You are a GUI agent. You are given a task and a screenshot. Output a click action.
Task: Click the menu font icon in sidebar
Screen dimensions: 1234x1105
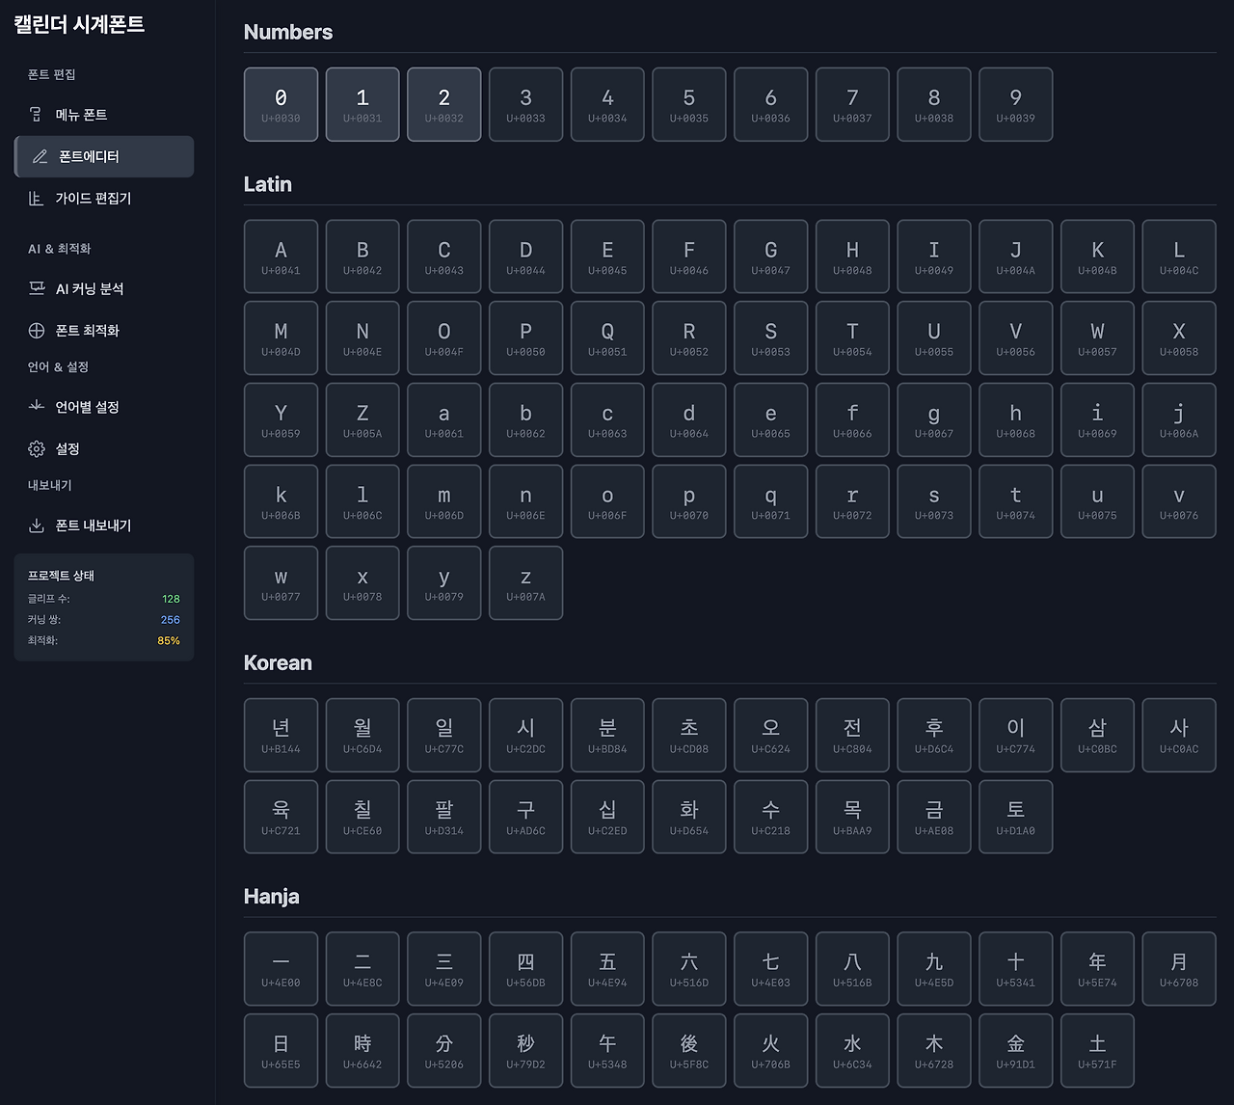(x=36, y=115)
